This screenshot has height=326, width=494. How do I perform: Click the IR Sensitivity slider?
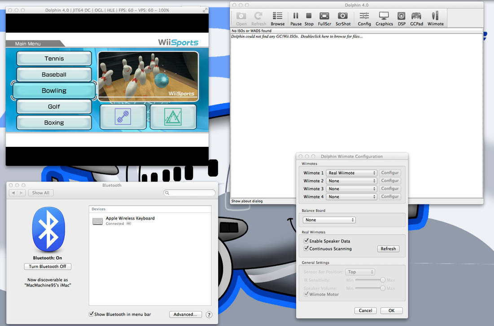coord(370,280)
